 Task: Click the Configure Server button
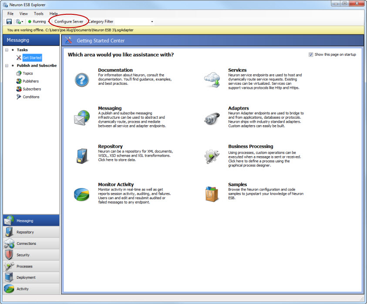69,21
